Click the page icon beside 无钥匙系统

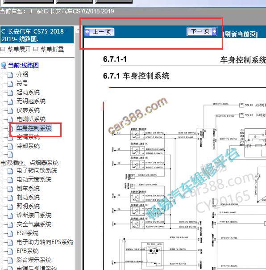(10, 102)
